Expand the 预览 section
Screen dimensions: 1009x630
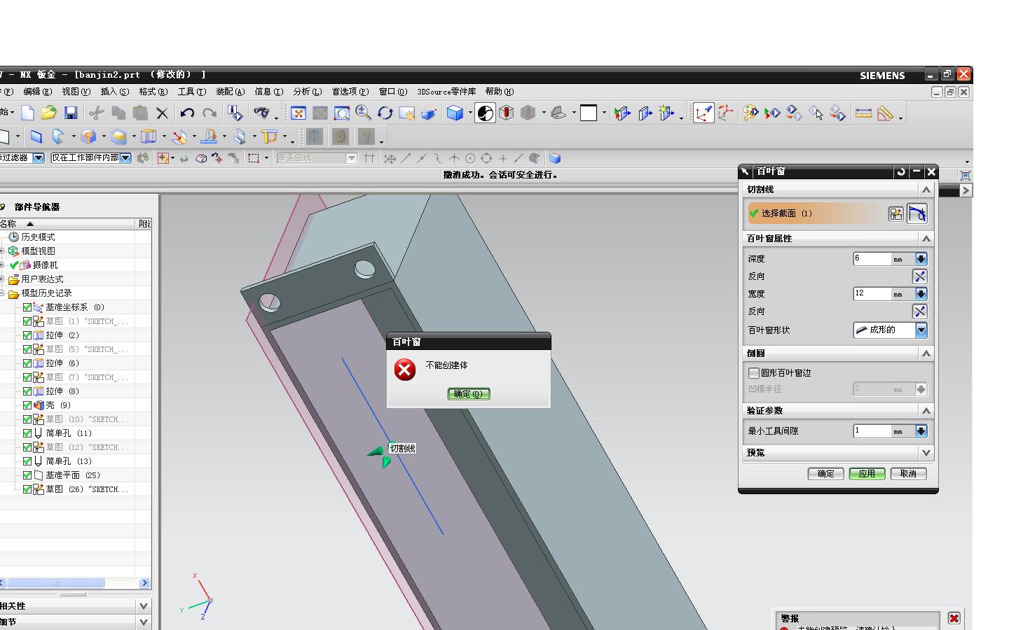click(926, 453)
